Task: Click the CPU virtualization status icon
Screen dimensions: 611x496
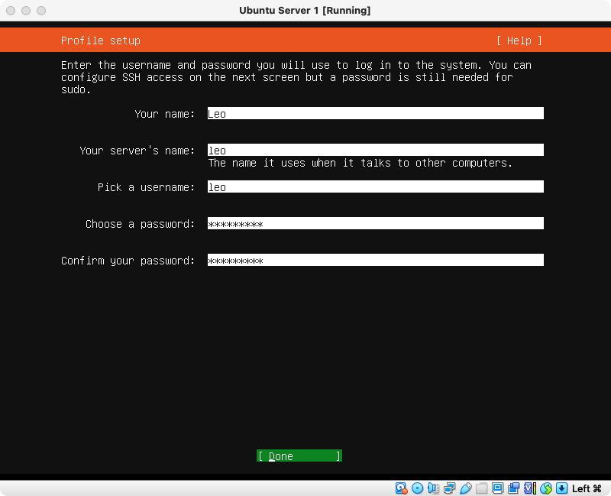Action: (x=529, y=488)
